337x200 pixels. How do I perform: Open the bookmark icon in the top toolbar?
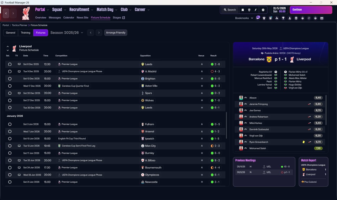[x=243, y=10]
